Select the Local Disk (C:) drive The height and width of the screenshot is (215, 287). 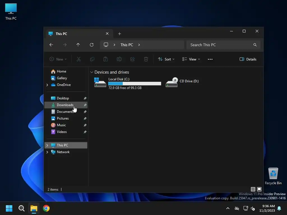pyautogui.click(x=128, y=83)
